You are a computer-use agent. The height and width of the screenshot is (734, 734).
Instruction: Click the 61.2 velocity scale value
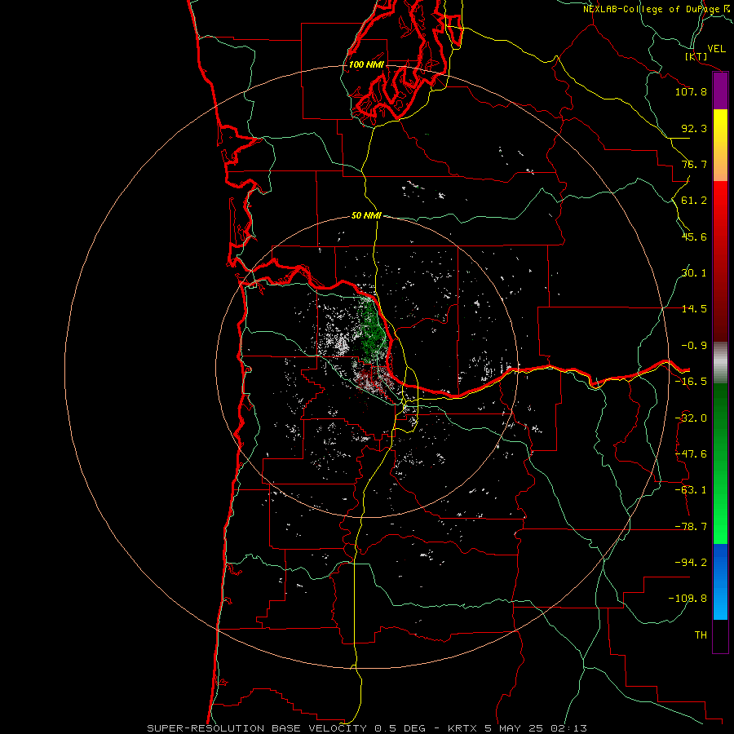(x=694, y=201)
